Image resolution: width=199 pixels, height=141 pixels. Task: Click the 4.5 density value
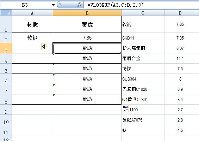[x=180, y=130]
